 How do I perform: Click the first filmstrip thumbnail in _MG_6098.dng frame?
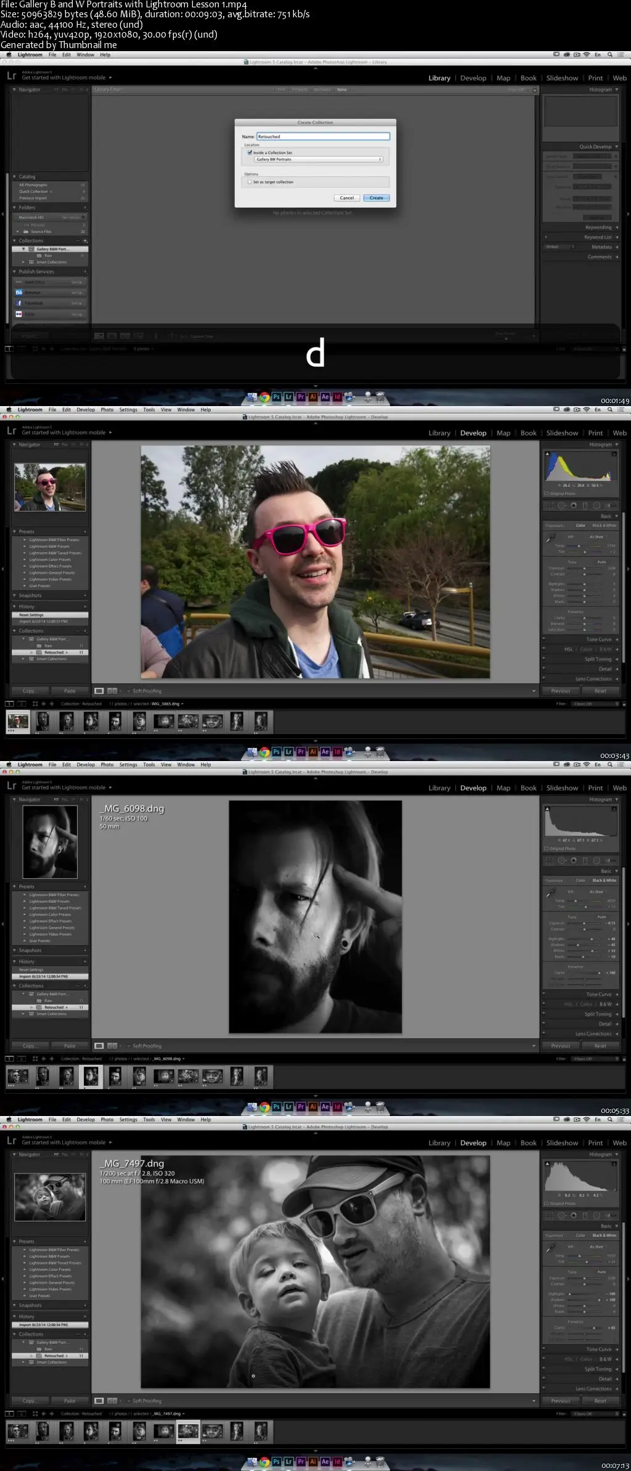pyautogui.click(x=18, y=1076)
